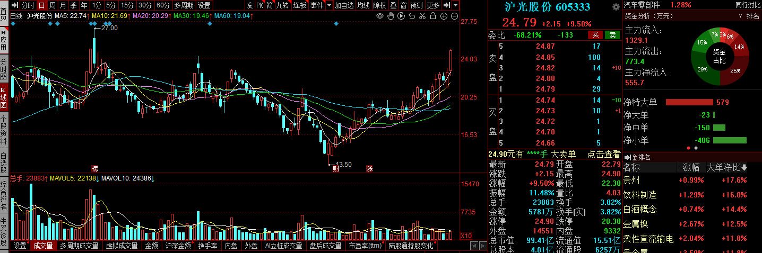Open the 综合排名 sidebar tab
Screen dimensions: 762x253
pyautogui.click(x=4, y=195)
